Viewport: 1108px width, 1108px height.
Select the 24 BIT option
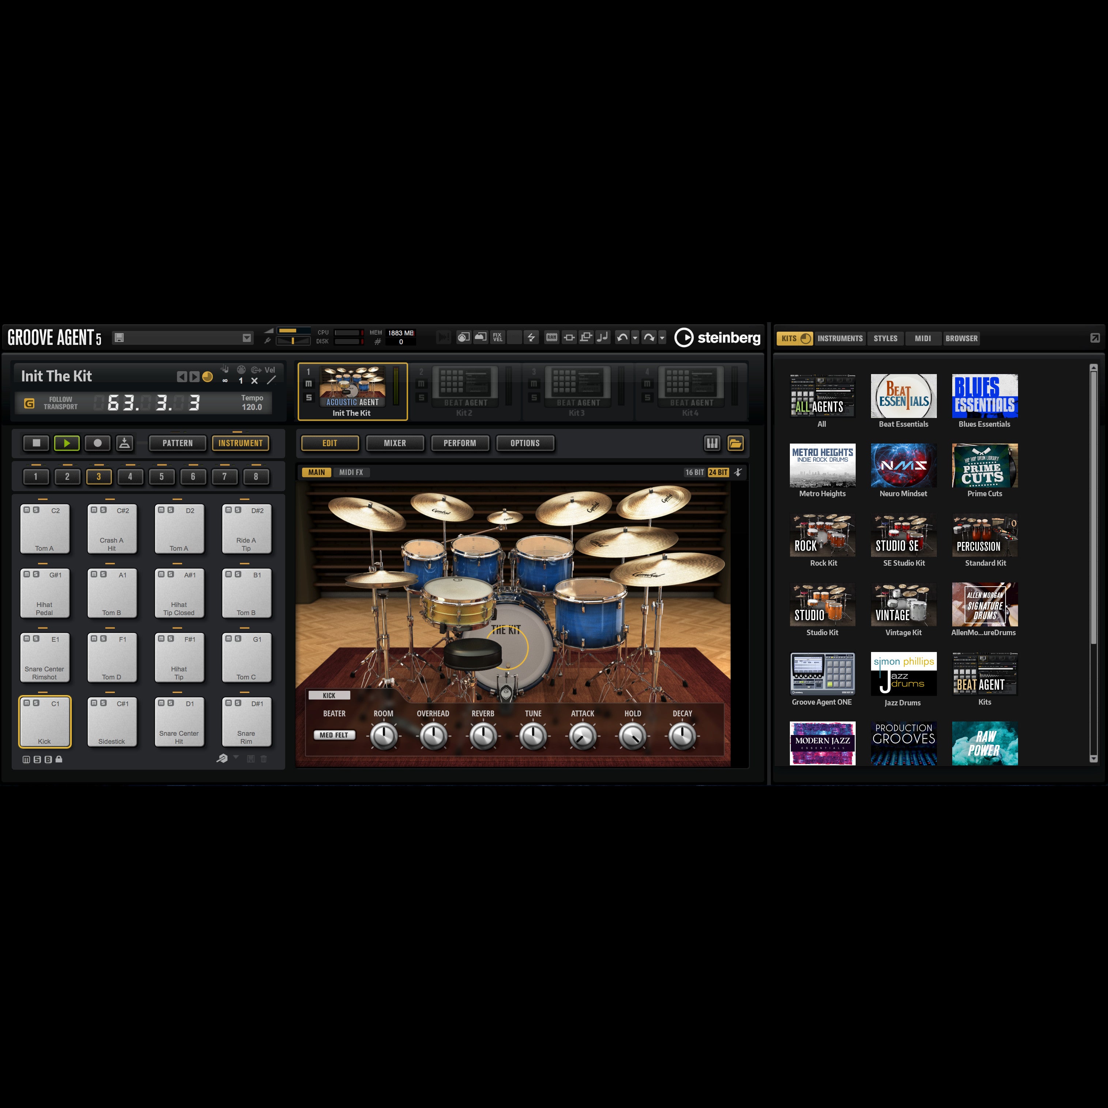[x=718, y=472]
